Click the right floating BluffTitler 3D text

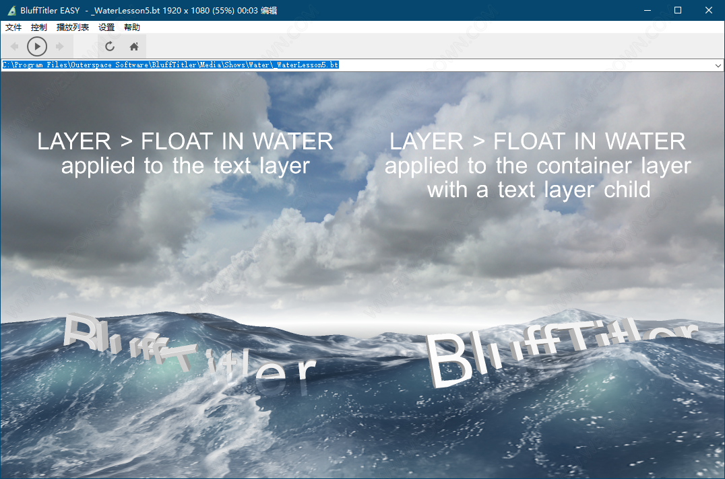click(562, 352)
